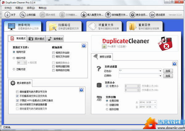Image resolution: width=185 pixels, height=131 pixels.
Task: Open the 选项(O) menu
Action: tap(31, 8)
